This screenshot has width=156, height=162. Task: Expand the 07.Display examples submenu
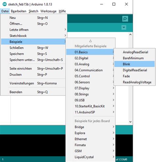point(91,88)
